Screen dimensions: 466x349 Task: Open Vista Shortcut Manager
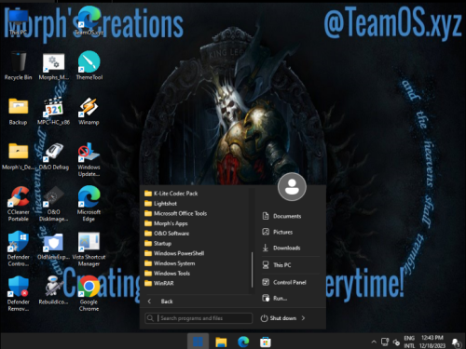pos(89,249)
